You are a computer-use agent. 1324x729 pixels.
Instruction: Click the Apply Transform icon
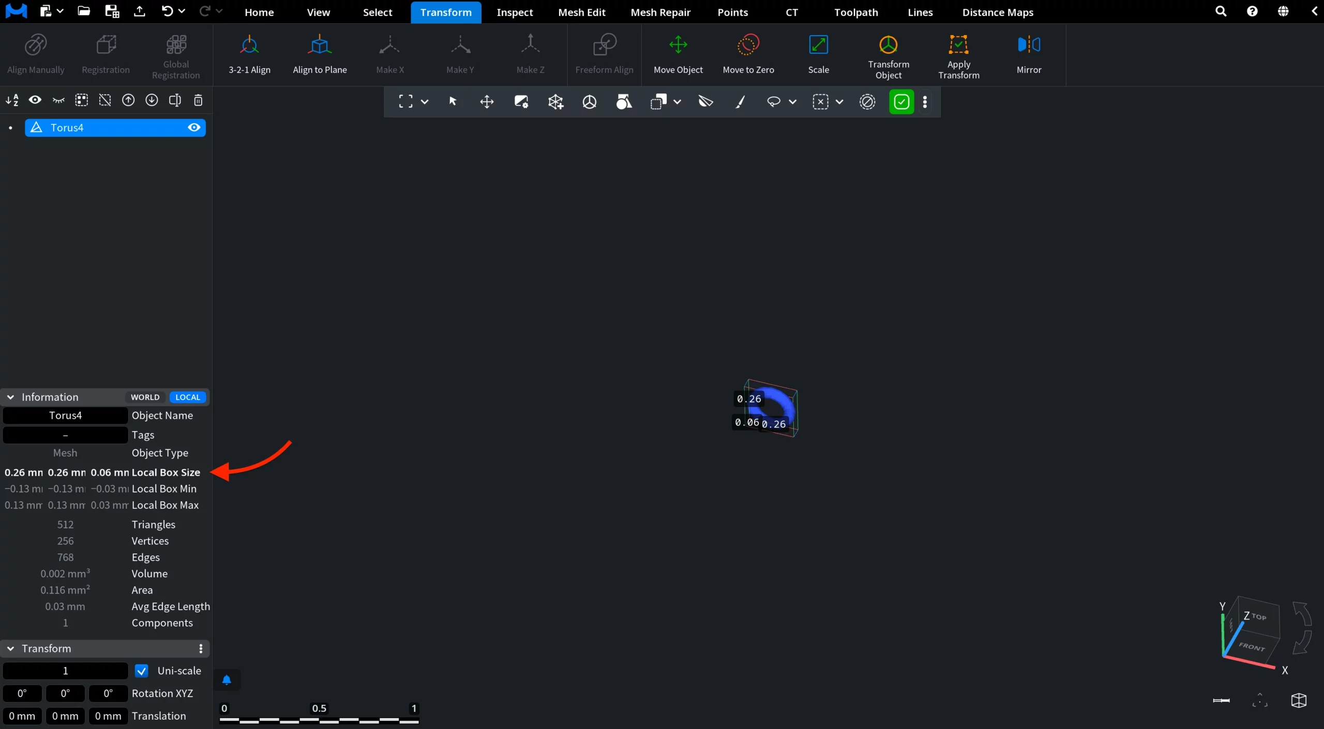coord(958,45)
